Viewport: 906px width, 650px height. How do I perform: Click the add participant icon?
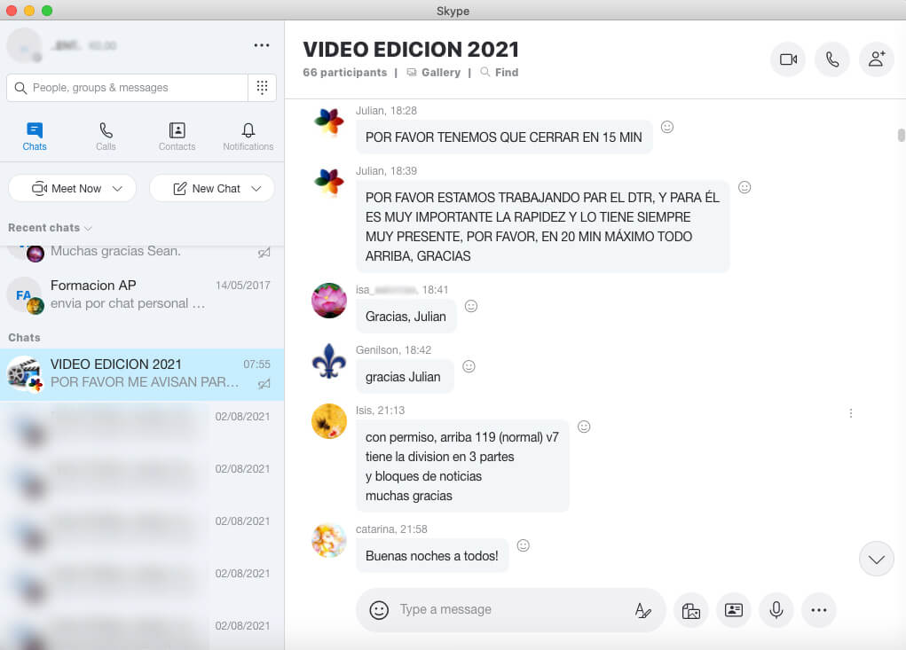(876, 59)
